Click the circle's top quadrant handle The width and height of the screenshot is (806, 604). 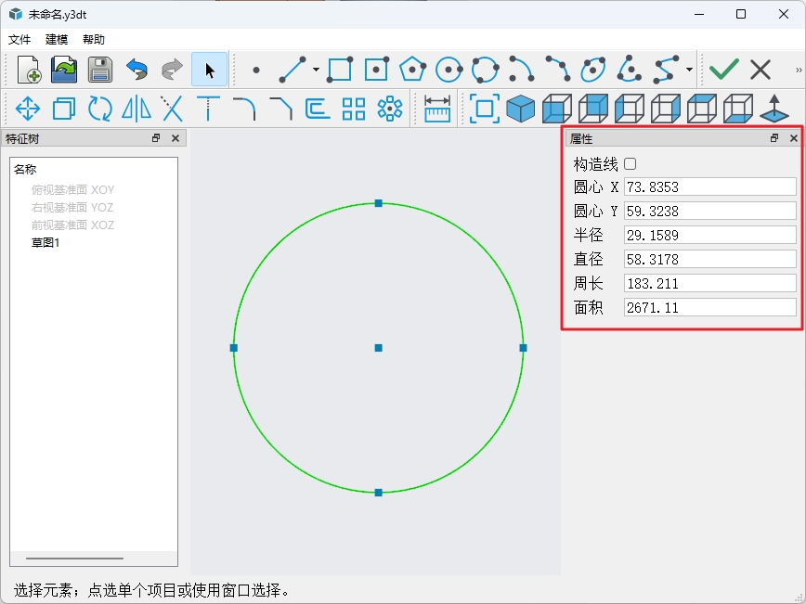coord(378,203)
